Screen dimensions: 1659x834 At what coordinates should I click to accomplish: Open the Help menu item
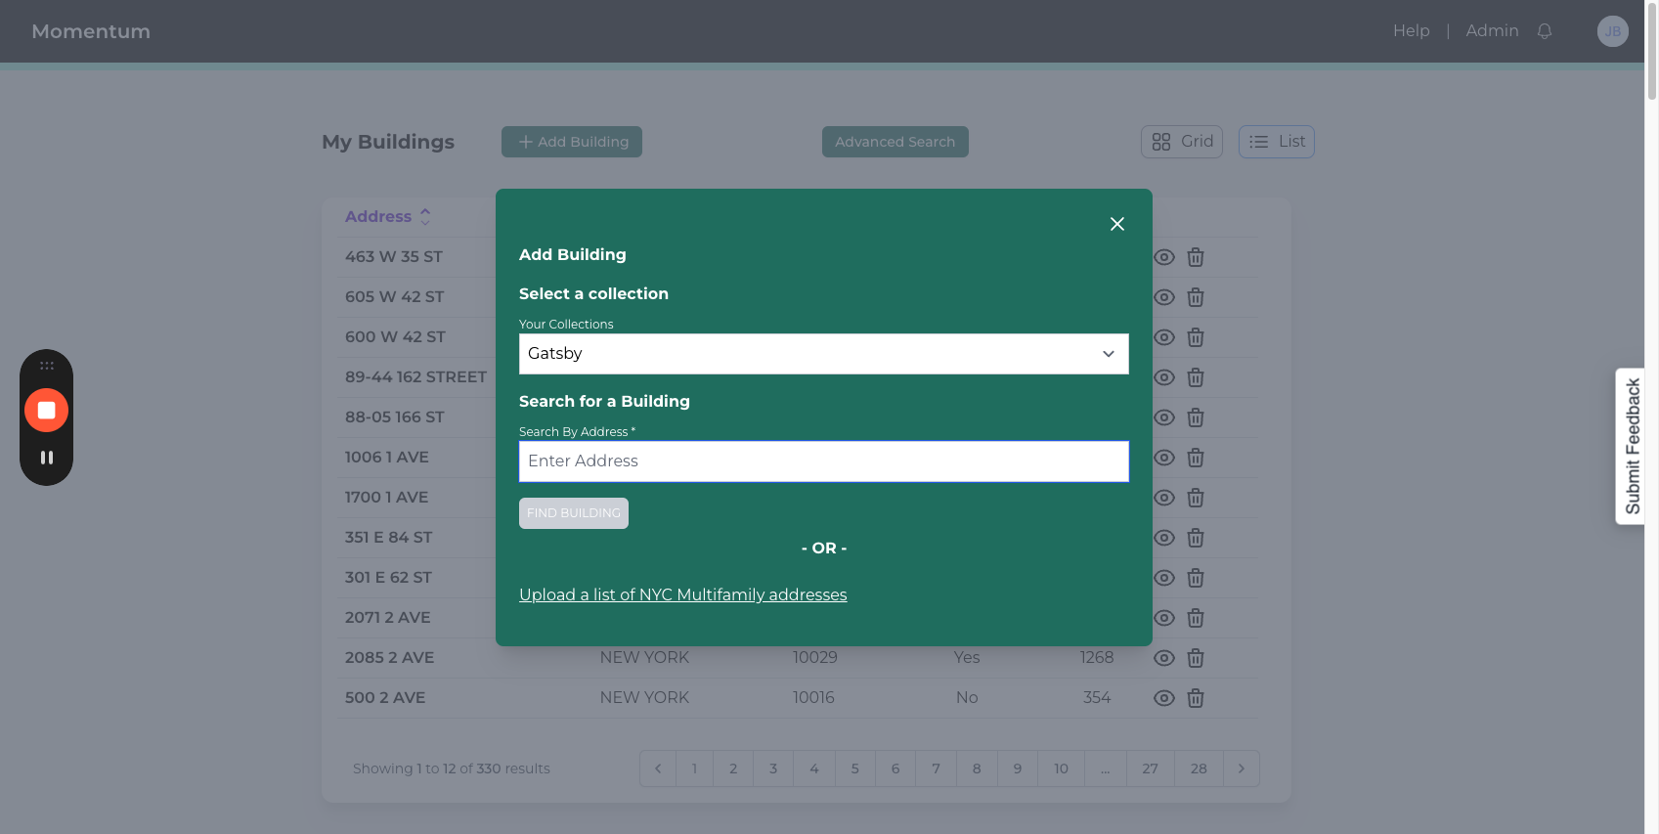pos(1411,31)
